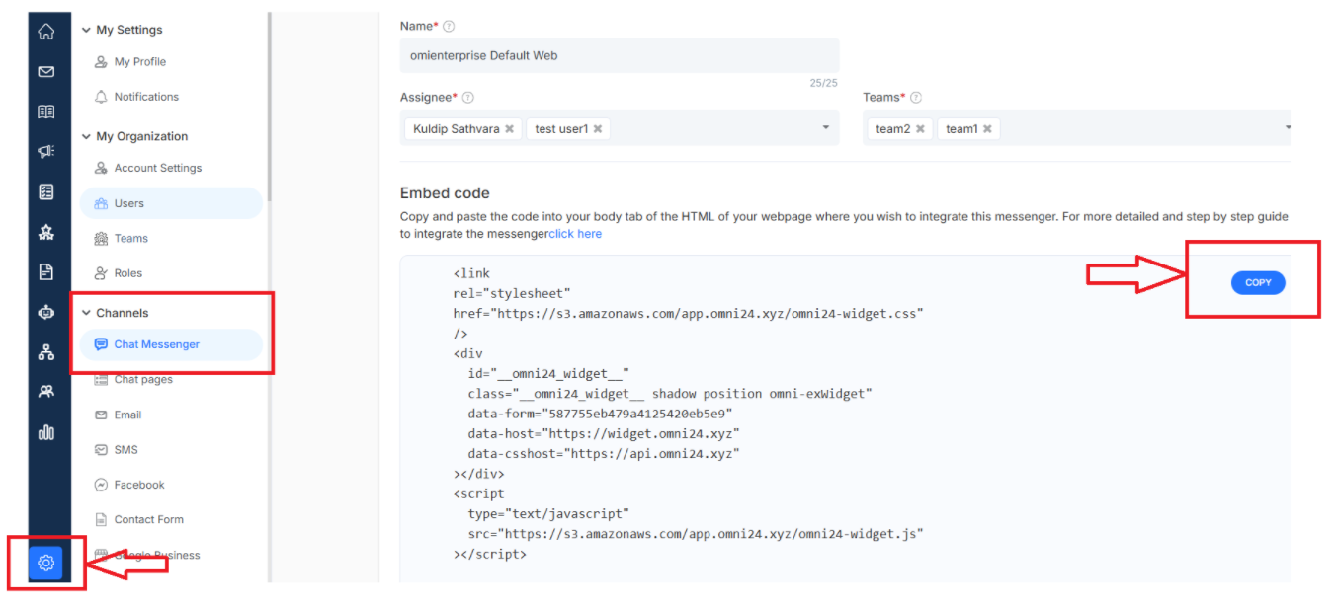Image resolution: width=1335 pixels, height=603 pixels.
Task: Click the Teams icon in sidebar
Action: pyautogui.click(x=101, y=238)
